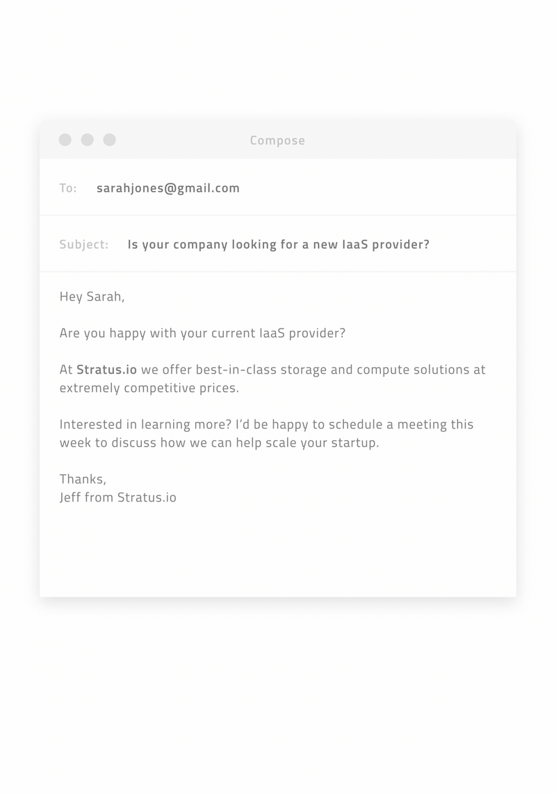556x794 pixels.
Task: Click the Thanks sign-off line
Action: [x=83, y=479]
